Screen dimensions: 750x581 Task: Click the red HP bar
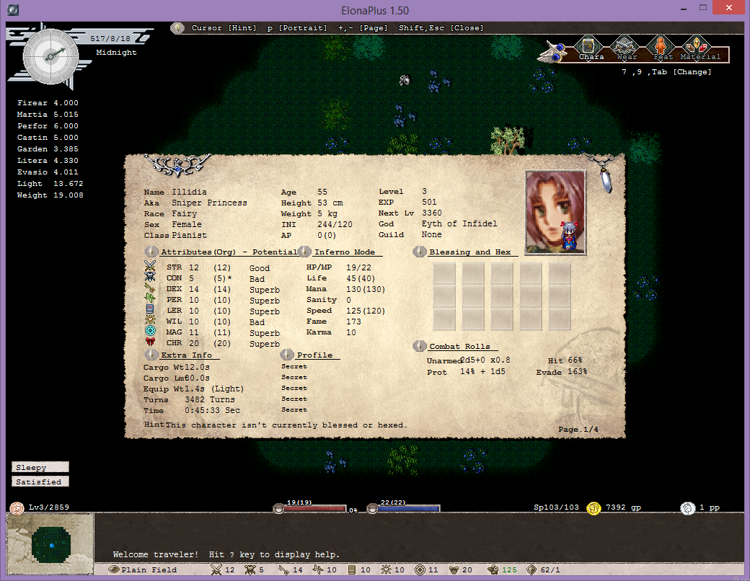pos(314,509)
